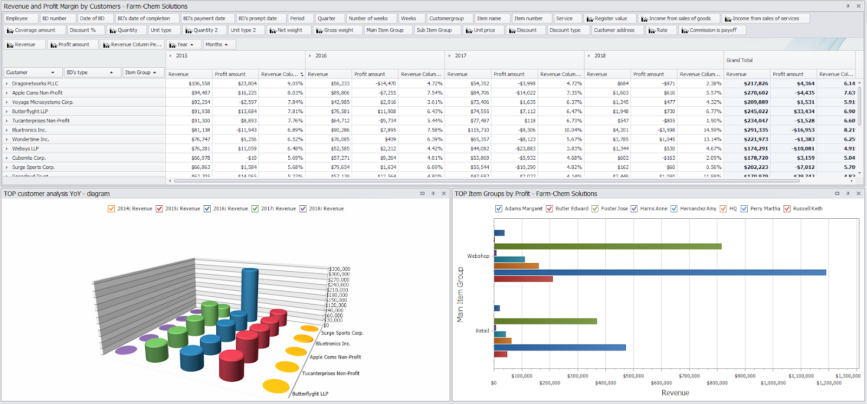Click the $106,558 revenue cell
The width and height of the screenshot is (867, 404).
pyautogui.click(x=189, y=83)
